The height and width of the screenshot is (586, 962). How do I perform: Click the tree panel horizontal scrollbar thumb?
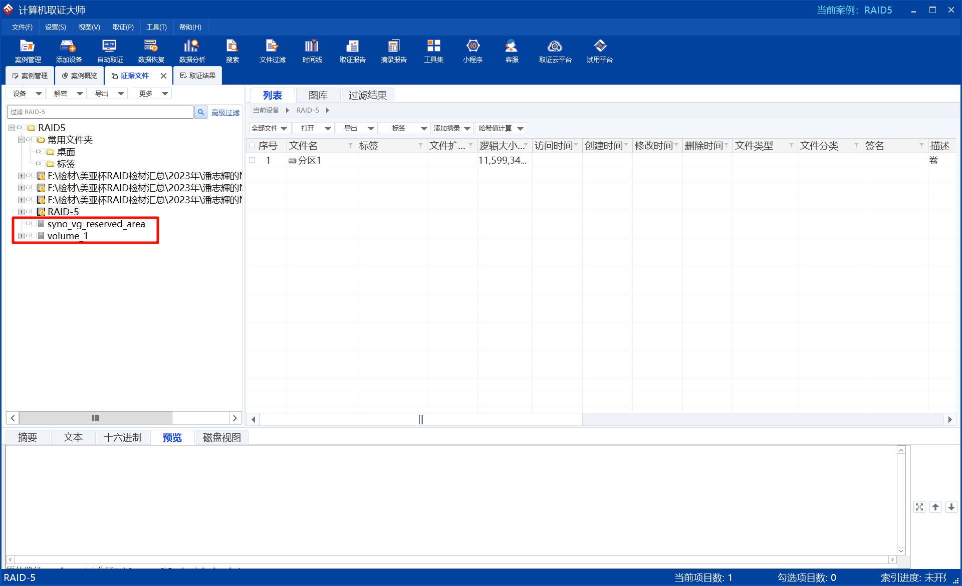coord(95,418)
